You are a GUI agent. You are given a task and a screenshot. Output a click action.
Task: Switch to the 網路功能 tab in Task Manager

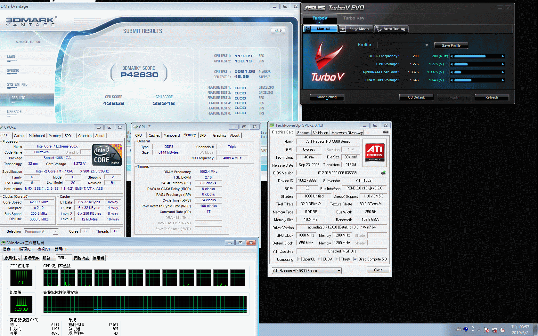pyautogui.click(x=81, y=258)
